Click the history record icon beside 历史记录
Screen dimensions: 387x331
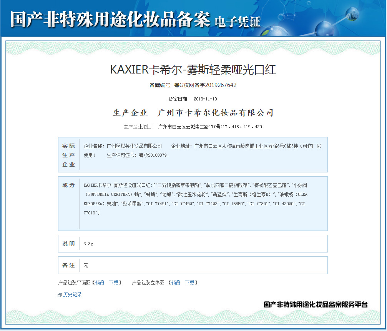click(60, 295)
